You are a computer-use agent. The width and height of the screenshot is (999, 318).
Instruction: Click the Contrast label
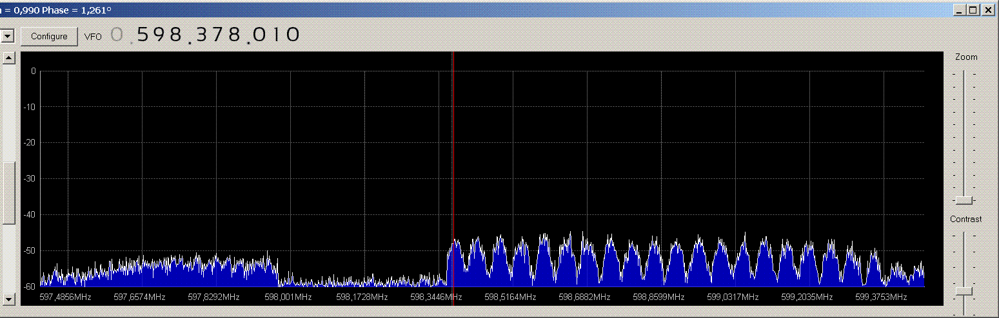965,220
